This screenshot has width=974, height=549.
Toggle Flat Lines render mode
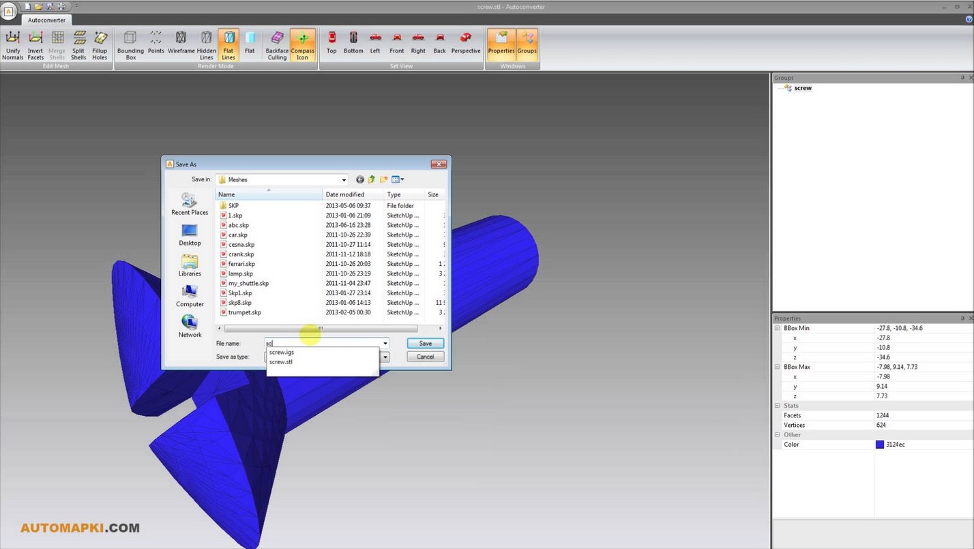[x=228, y=45]
